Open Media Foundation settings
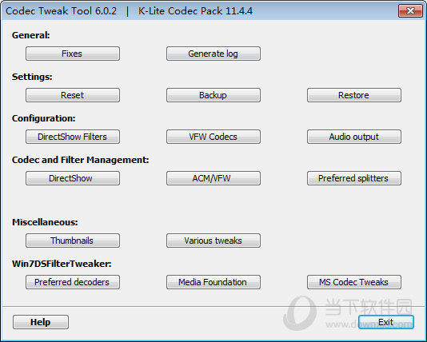427x342 pixels. click(213, 282)
